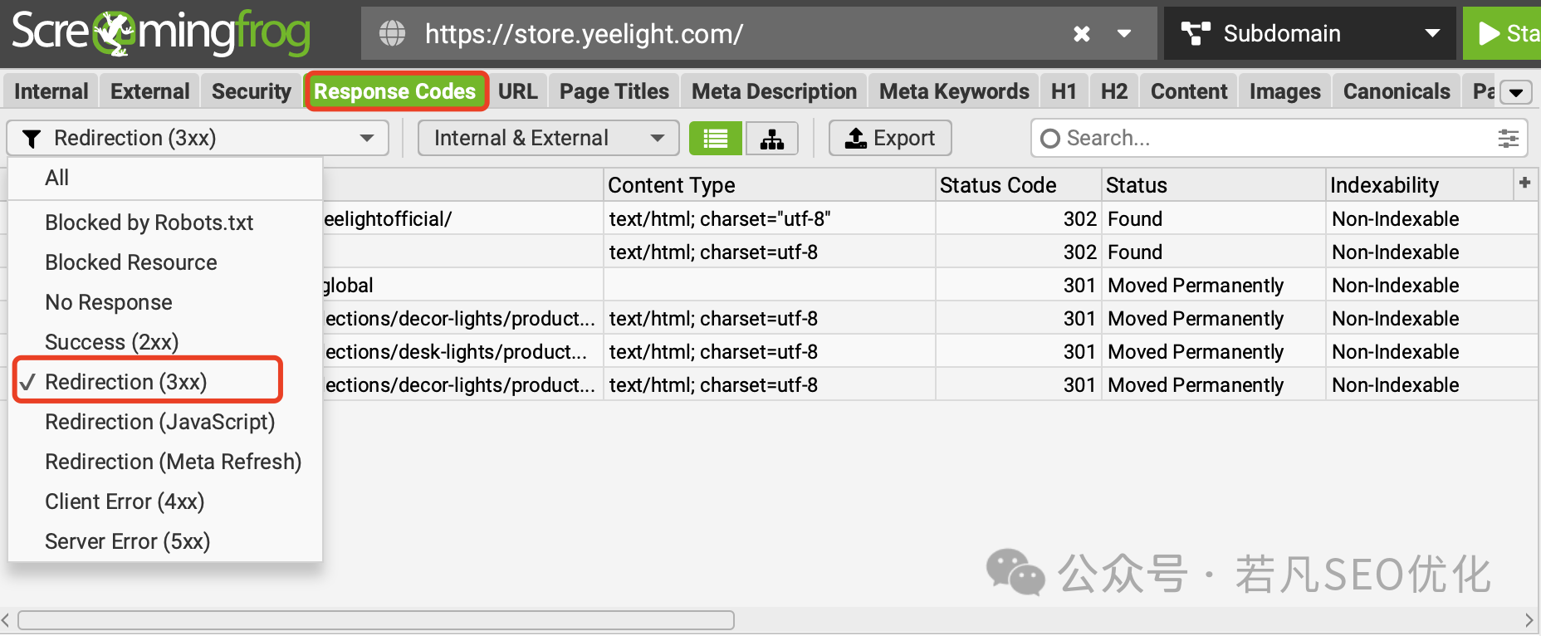This screenshot has height=636, width=1541.
Task: Open the Canonicals tab
Action: (1397, 91)
